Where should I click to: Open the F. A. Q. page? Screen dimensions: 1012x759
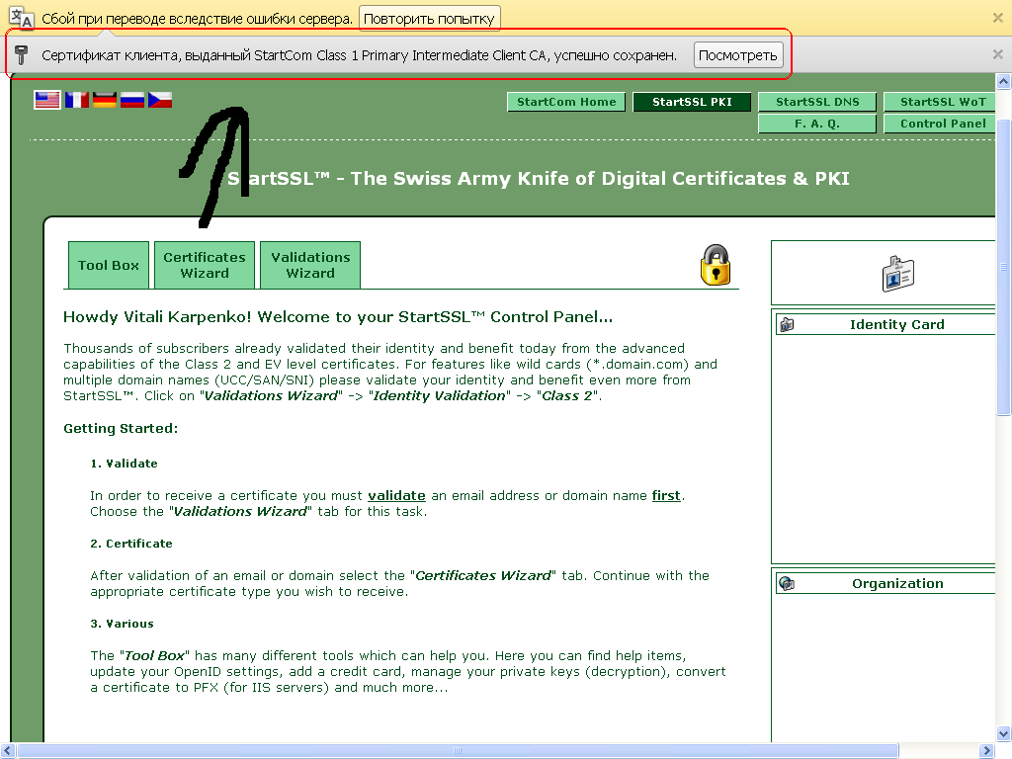pos(817,124)
